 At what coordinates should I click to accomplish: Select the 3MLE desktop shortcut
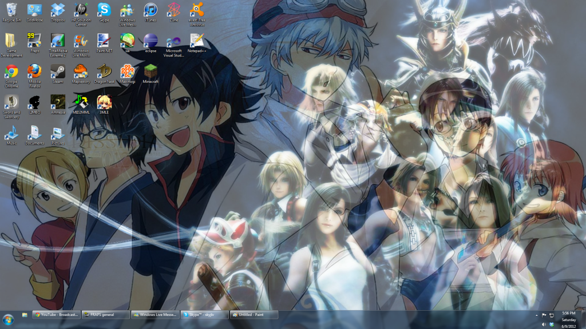(x=104, y=104)
